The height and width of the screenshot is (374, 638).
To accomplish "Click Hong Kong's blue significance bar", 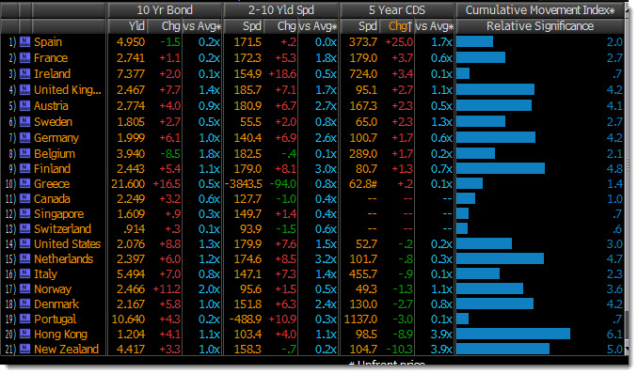I will pos(513,335).
